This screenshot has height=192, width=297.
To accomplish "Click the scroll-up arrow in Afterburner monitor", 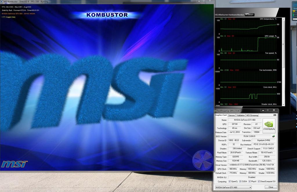I will coord(283,19).
